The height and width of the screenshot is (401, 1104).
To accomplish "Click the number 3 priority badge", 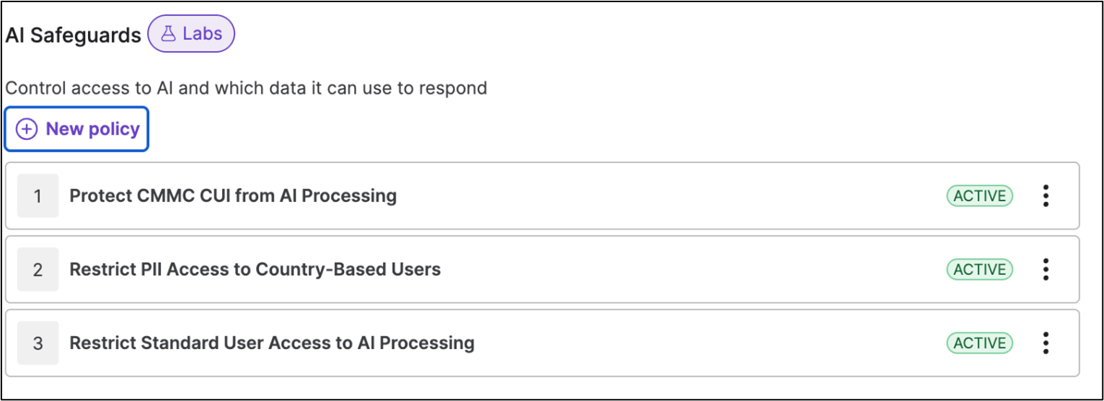I will click(37, 343).
